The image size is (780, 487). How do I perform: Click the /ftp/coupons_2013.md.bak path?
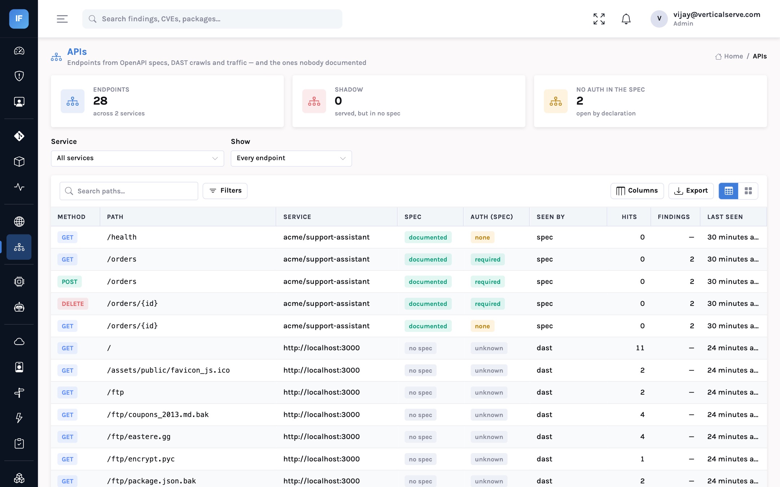(158, 414)
